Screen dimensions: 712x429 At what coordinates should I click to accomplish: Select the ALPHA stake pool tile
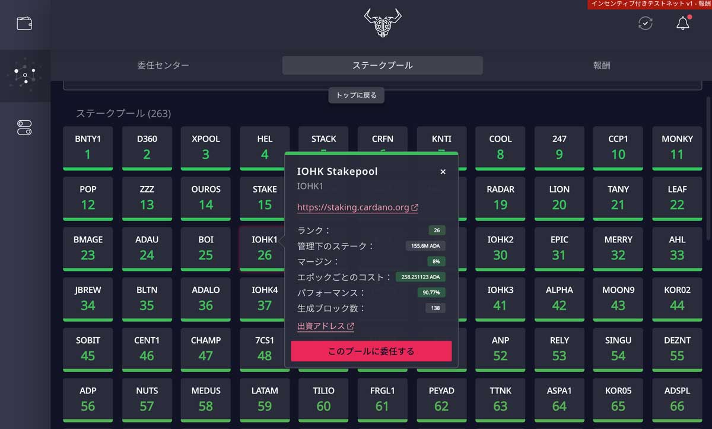point(559,299)
